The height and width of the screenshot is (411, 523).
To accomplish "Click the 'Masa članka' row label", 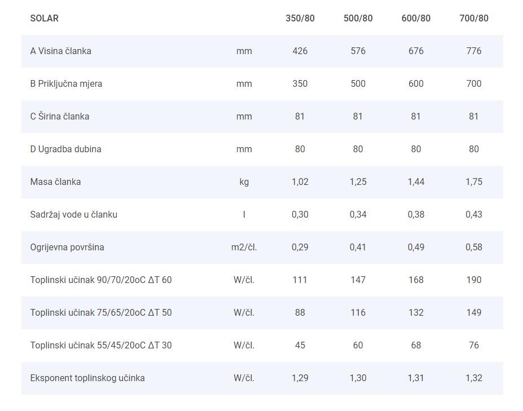I will [x=56, y=182].
